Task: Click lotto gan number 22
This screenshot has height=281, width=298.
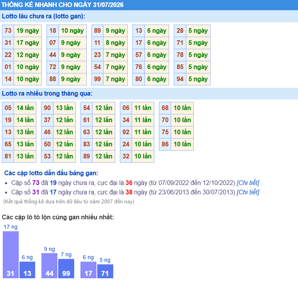Action: 8,55
